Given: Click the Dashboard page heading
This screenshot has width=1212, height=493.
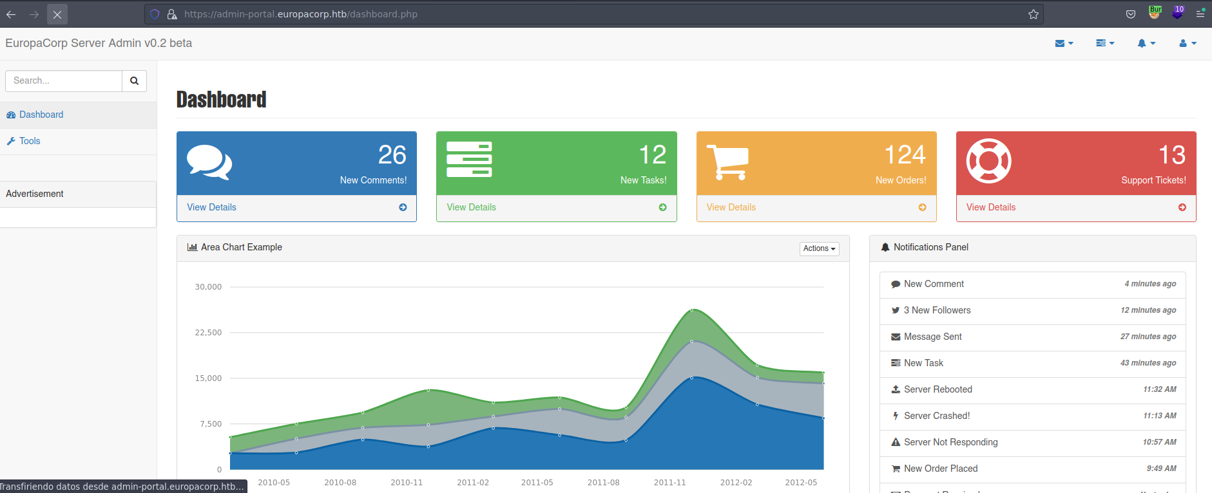Looking at the screenshot, I should tap(221, 100).
